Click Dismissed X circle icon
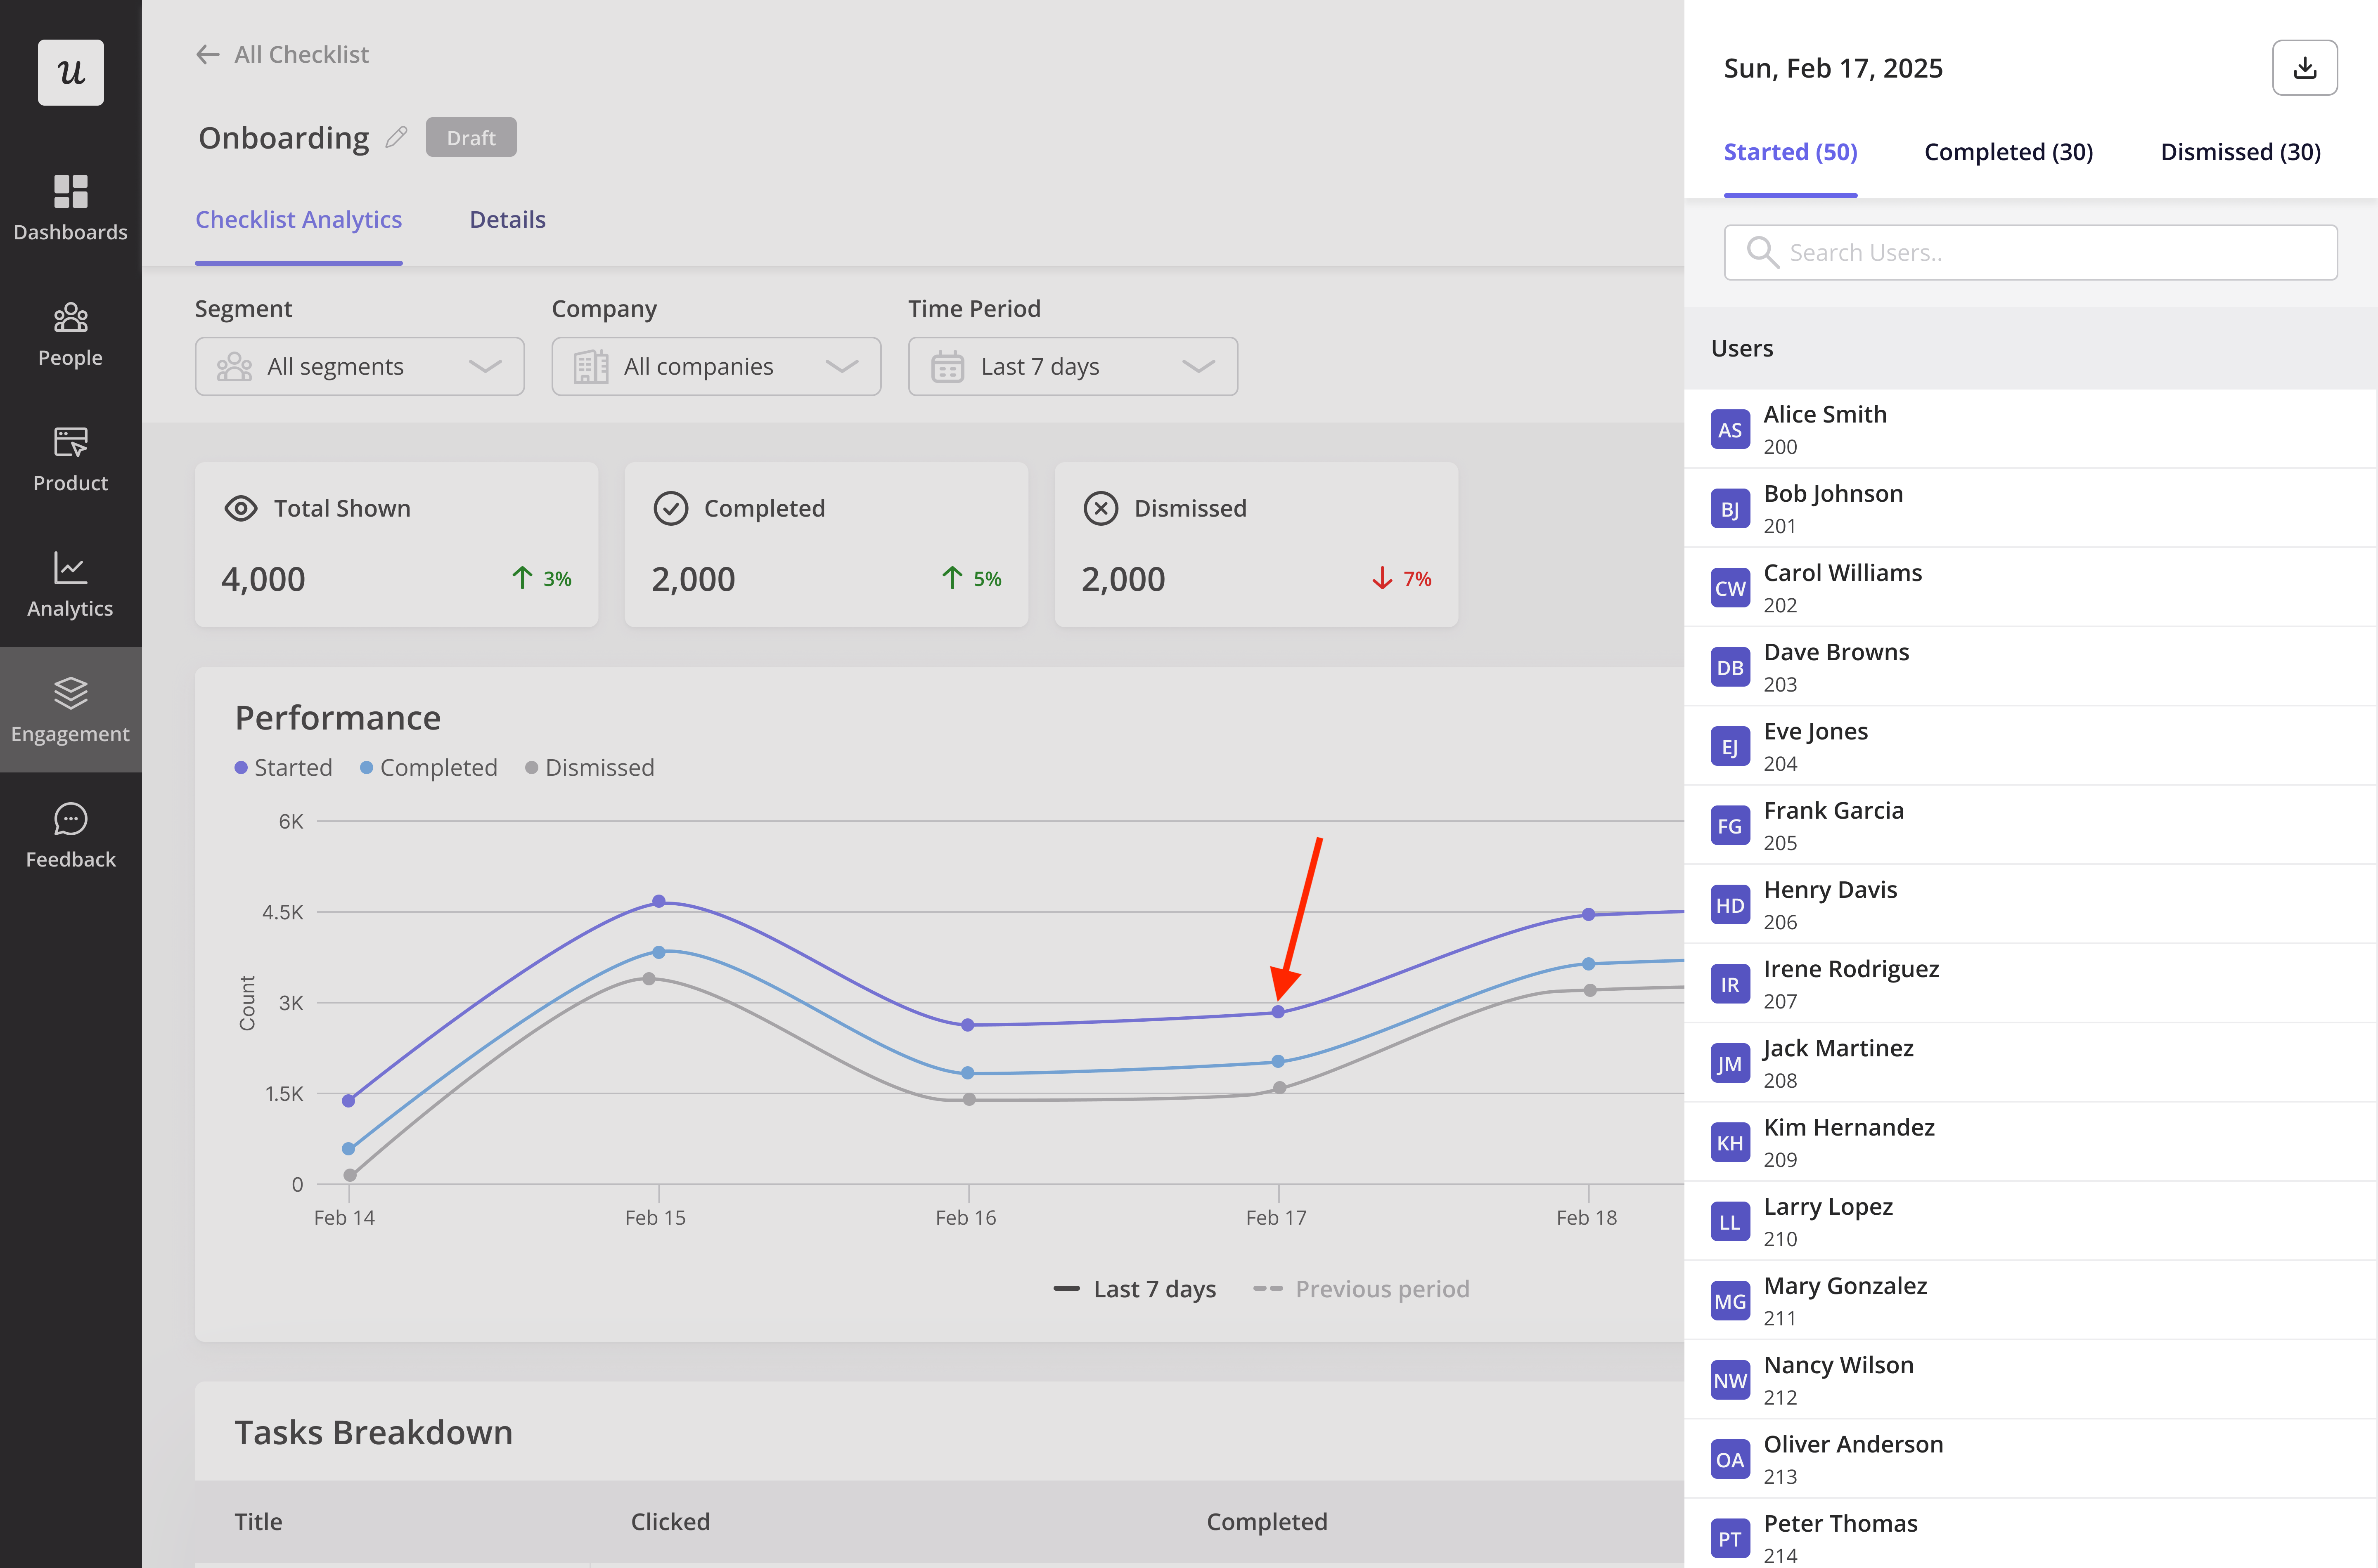The image size is (2378, 1568). click(x=1101, y=508)
